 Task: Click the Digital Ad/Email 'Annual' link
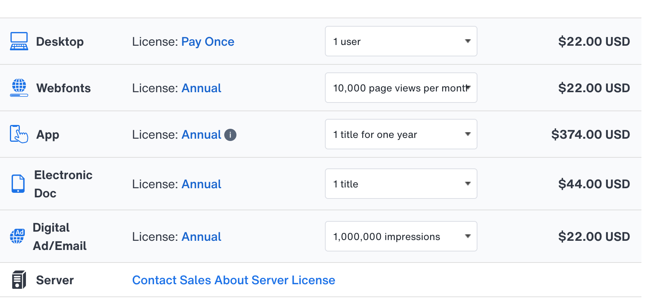point(201,237)
